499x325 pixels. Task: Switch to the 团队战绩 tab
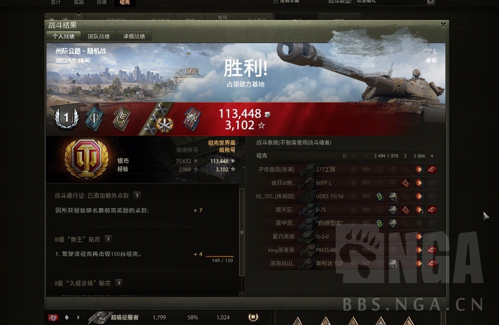click(x=99, y=36)
